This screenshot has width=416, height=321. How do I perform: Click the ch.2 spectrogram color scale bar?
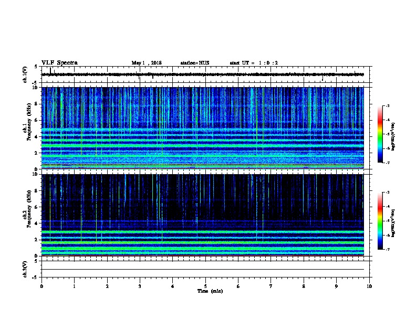[x=380, y=221]
